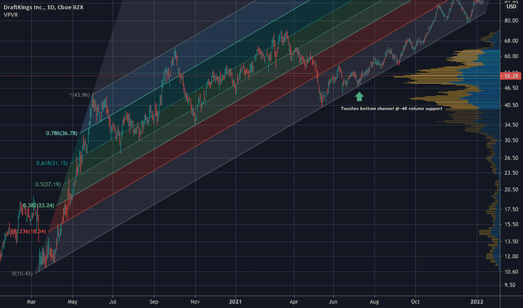523x308 pixels.
Task: Click the 60.00 price axis label
Action: point(511,56)
